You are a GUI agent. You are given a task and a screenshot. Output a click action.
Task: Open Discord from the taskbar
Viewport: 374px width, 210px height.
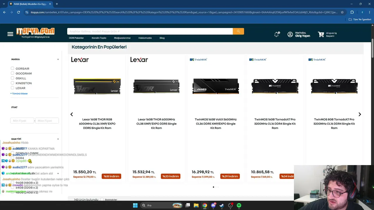(x=213, y=205)
